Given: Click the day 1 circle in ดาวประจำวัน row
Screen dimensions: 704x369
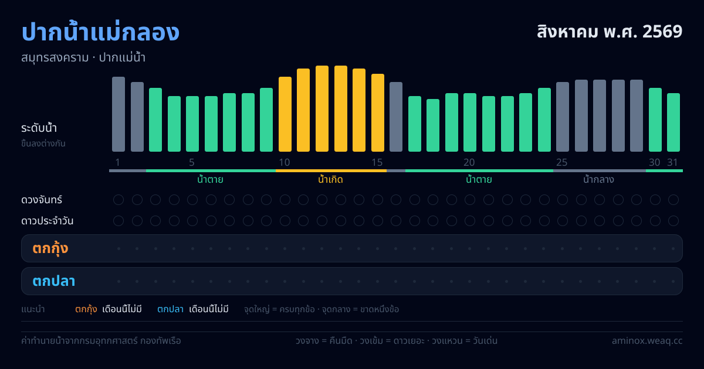Looking at the screenshot, I should (x=119, y=221).
